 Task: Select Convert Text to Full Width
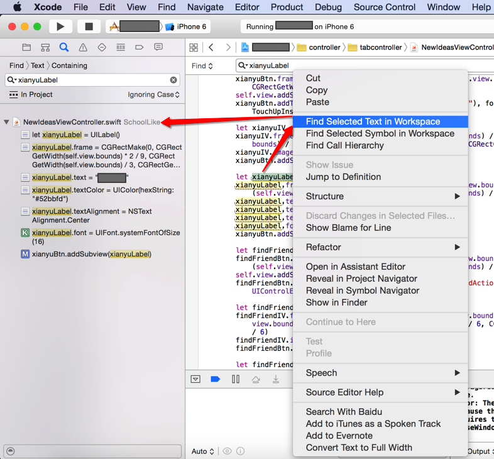point(380,448)
